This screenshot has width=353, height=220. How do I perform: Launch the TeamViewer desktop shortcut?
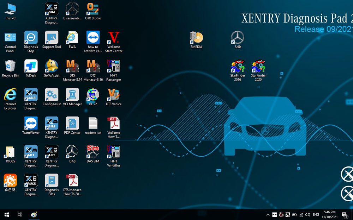point(31,126)
